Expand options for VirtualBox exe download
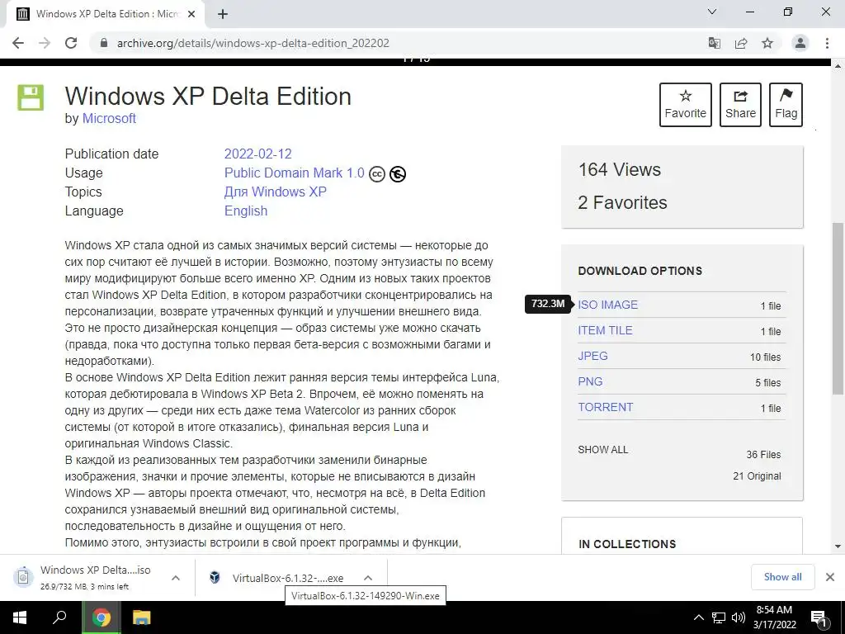Image resolution: width=845 pixels, height=634 pixels. [x=368, y=578]
